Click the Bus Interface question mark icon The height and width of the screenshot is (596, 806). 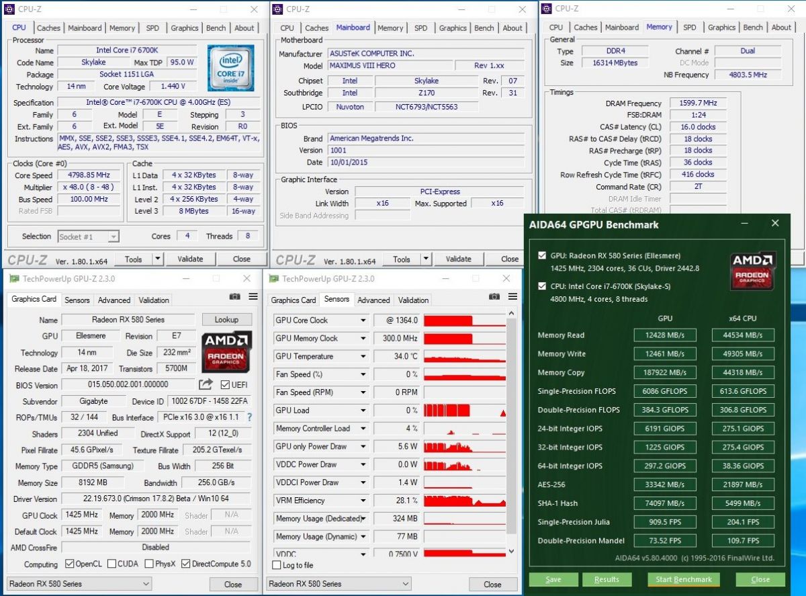[250, 417]
